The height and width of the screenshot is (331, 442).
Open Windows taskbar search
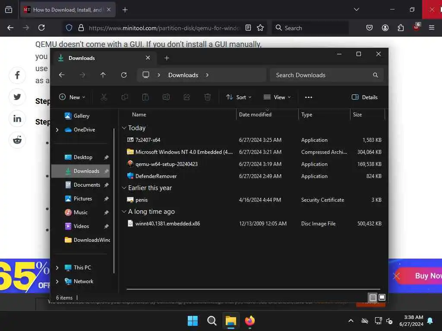212,321
